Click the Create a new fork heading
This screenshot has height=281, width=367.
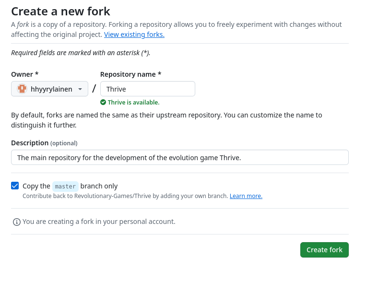tap(60, 12)
